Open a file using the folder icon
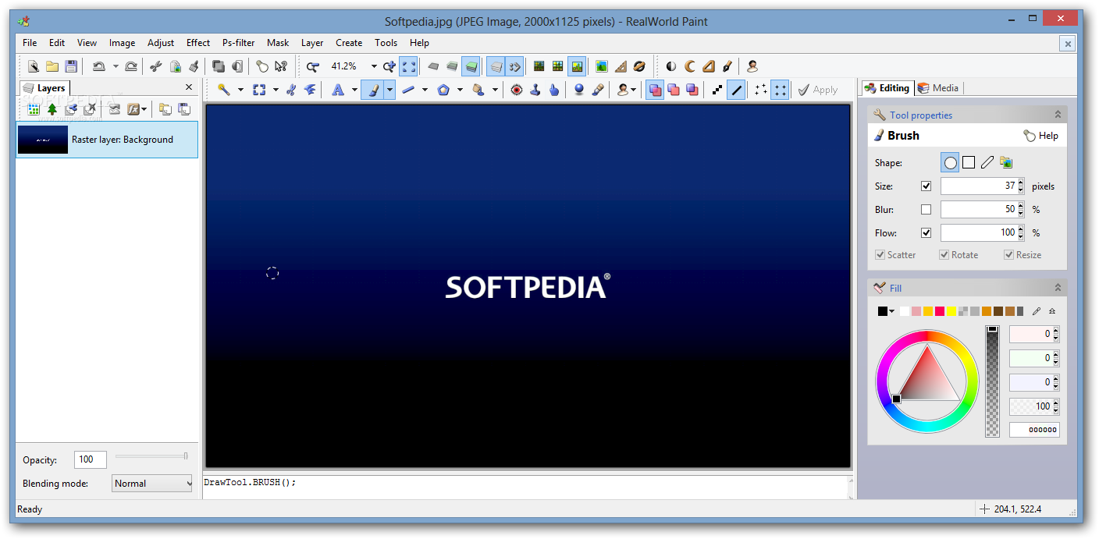The width and height of the screenshot is (1099, 539). tap(52, 66)
